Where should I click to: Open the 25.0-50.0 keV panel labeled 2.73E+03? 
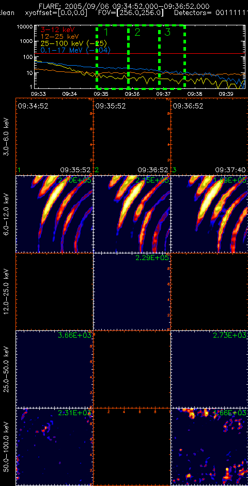click(210, 369)
